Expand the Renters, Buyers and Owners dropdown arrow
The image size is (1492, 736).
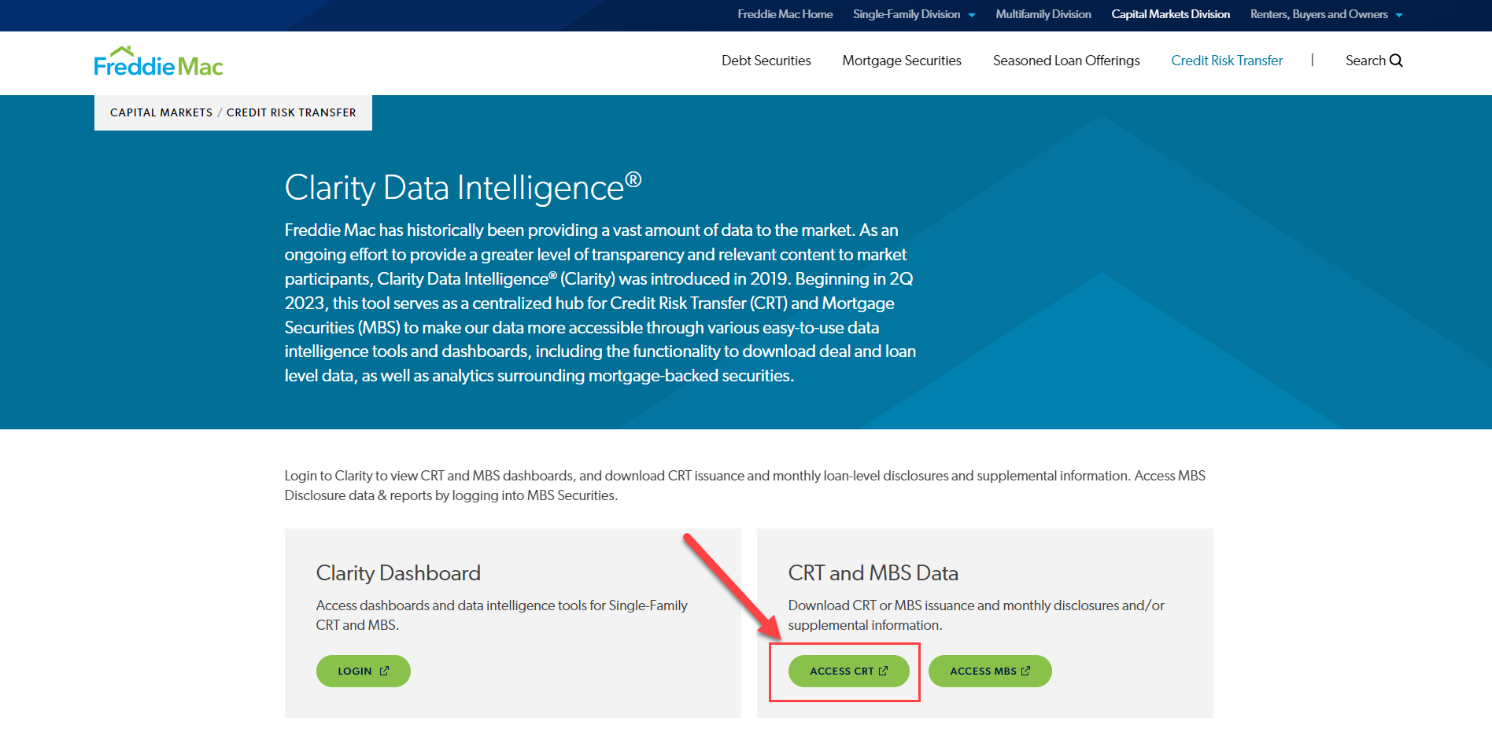pos(1399,15)
